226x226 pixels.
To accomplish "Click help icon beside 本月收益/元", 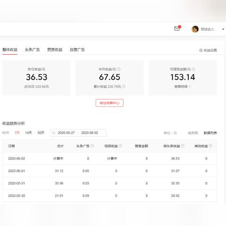I will click(119, 69).
